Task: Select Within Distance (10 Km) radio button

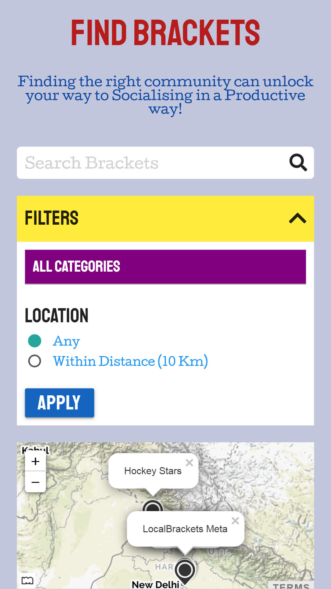Action: 35,361
